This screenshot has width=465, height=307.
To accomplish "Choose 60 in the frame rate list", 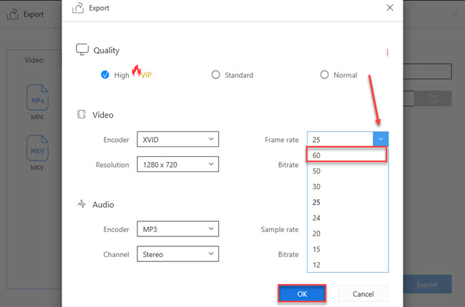I will 346,154.
